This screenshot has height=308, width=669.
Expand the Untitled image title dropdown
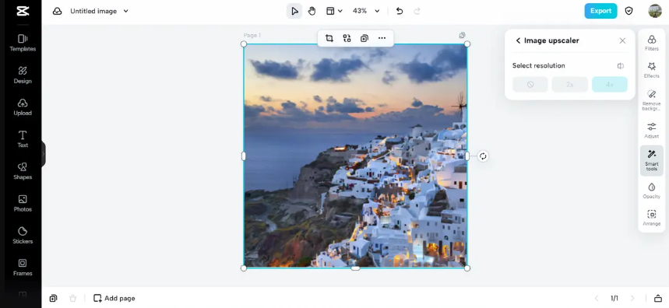[126, 11]
